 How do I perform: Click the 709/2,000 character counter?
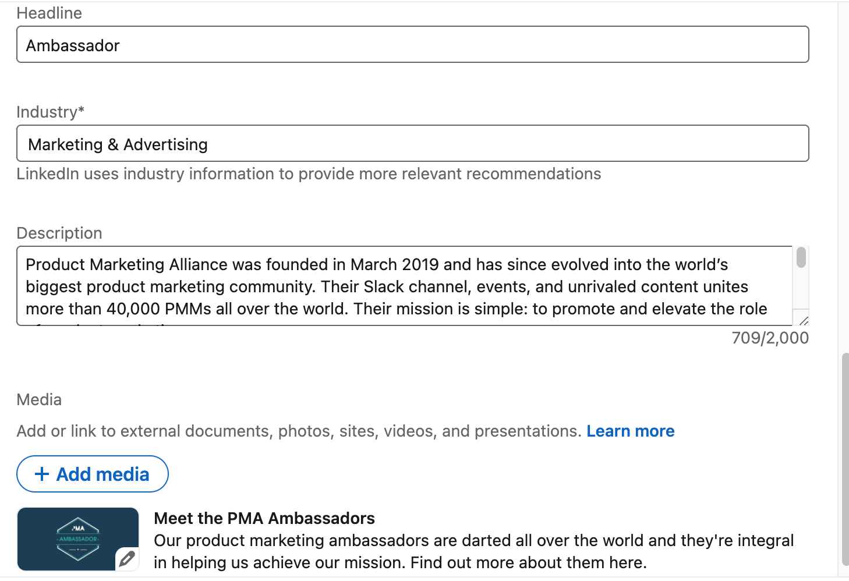point(770,338)
